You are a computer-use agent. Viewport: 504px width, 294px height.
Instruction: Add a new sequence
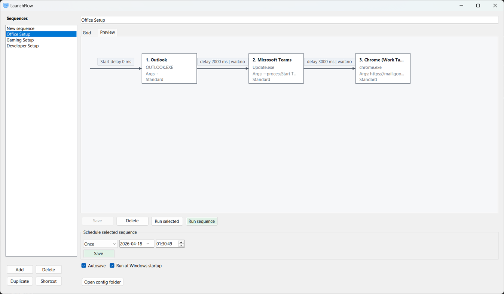click(x=20, y=270)
